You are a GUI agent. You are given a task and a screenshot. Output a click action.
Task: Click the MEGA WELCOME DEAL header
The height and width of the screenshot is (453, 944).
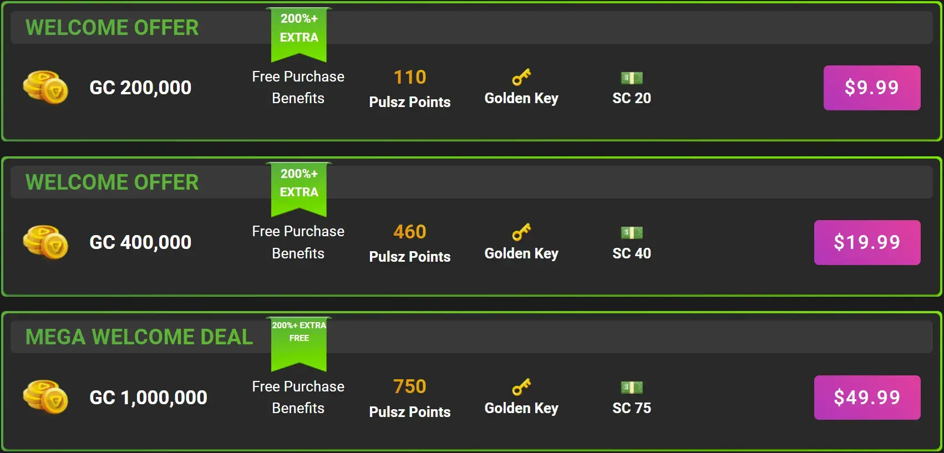(x=139, y=335)
